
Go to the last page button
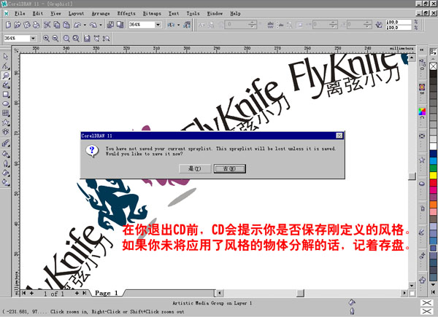[x=84, y=293]
